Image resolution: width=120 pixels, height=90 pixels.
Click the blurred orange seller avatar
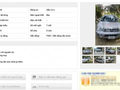point(85,81)
